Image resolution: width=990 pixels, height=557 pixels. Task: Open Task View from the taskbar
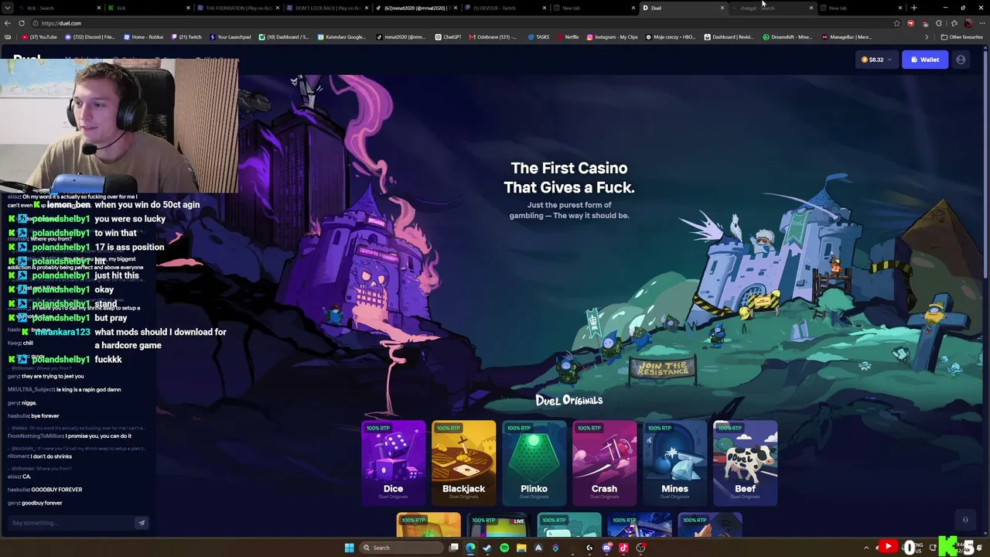pyautogui.click(x=454, y=548)
